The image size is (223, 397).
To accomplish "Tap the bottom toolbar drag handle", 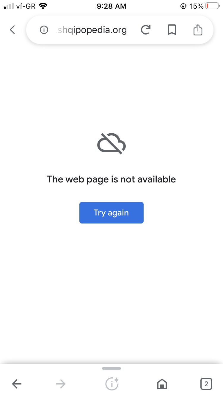I will coord(111,368).
